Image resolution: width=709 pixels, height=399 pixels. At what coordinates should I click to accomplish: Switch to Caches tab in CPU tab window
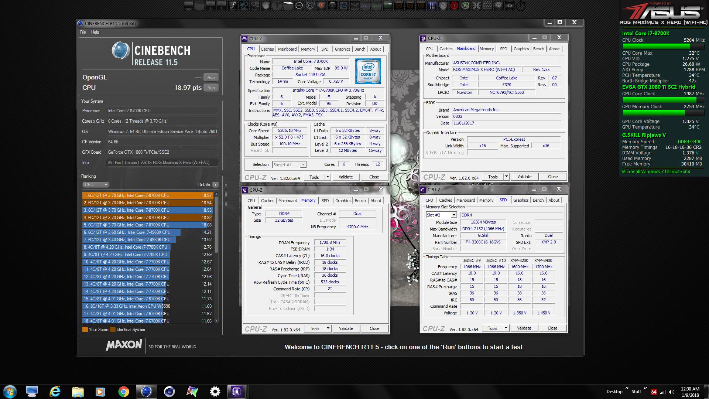click(x=267, y=49)
